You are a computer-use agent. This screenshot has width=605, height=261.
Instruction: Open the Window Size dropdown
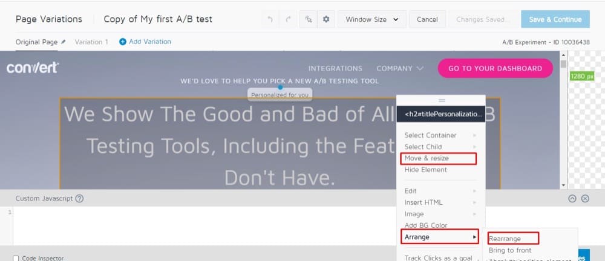tap(371, 19)
